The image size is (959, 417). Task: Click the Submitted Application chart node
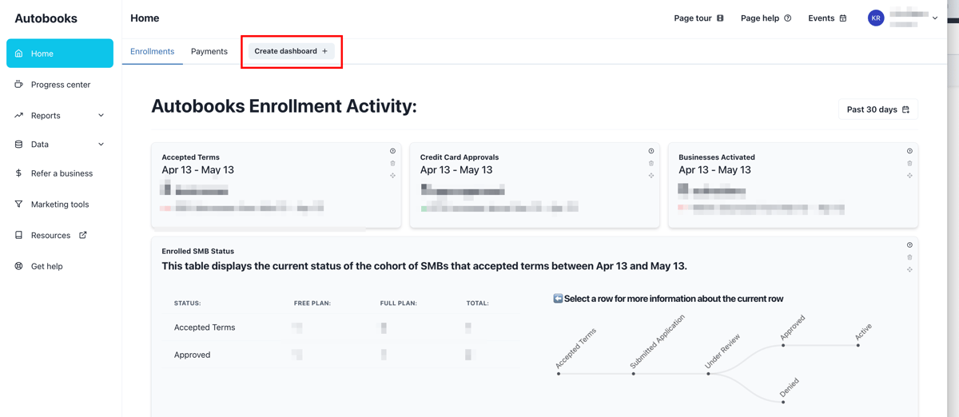point(634,373)
